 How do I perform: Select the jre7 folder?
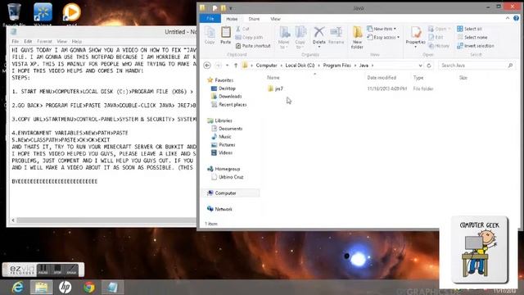click(x=276, y=88)
